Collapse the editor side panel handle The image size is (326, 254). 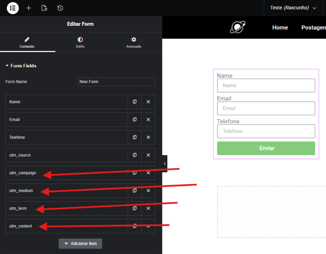pyautogui.click(x=165, y=164)
